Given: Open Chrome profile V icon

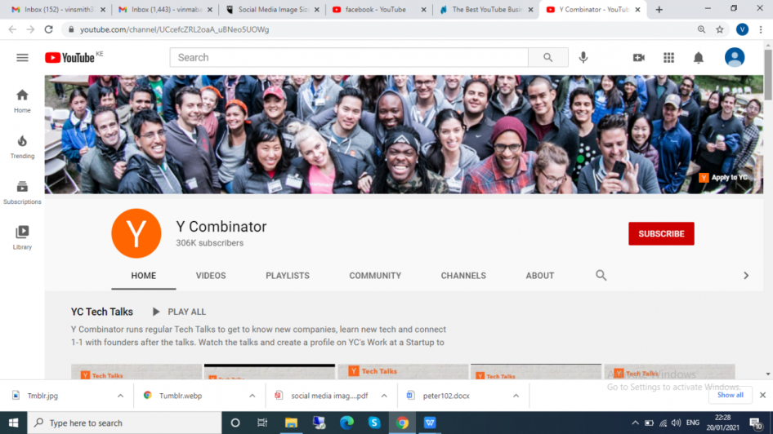Looking at the screenshot, I should (742, 29).
